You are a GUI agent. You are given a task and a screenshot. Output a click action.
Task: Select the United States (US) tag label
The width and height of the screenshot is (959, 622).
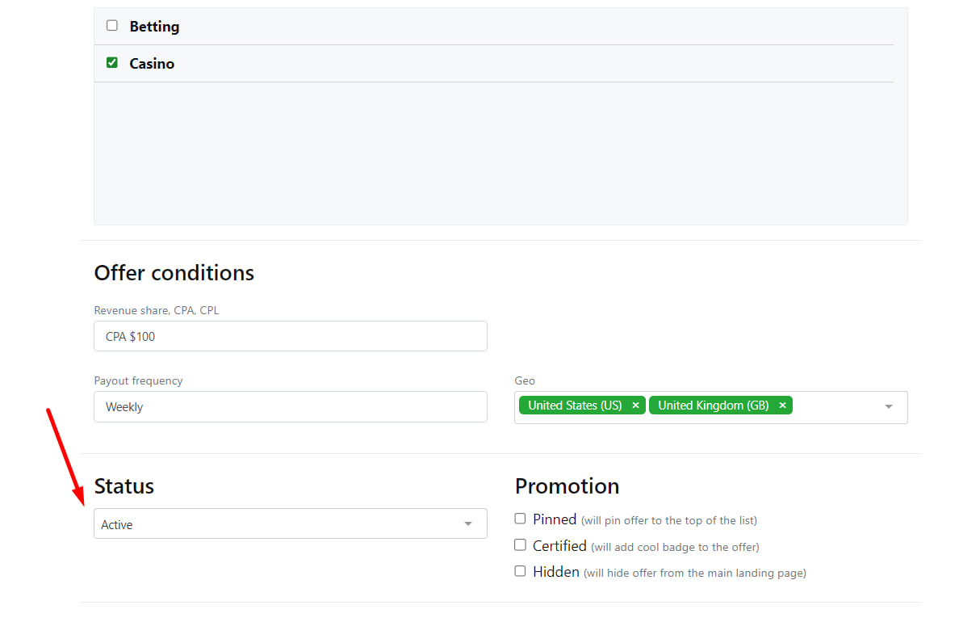click(x=575, y=406)
